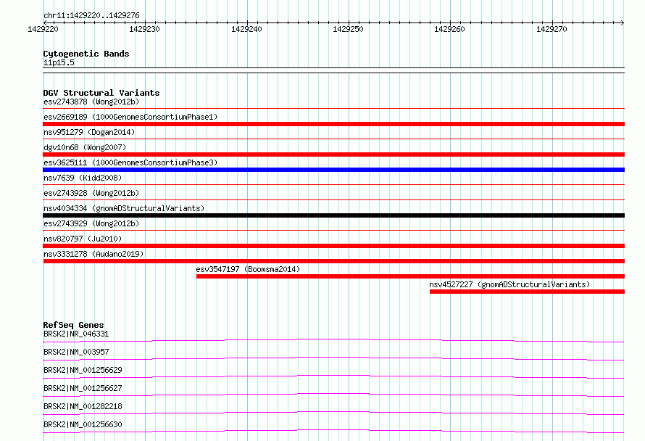Click the esv2743878 (Wong2012b) variant label
645x441 pixels.
[x=91, y=102]
